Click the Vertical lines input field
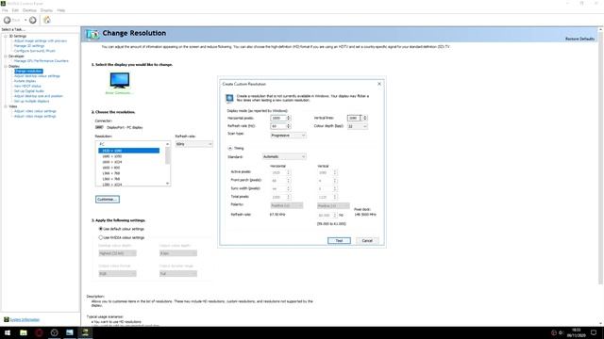604x339 pixels. pos(355,118)
